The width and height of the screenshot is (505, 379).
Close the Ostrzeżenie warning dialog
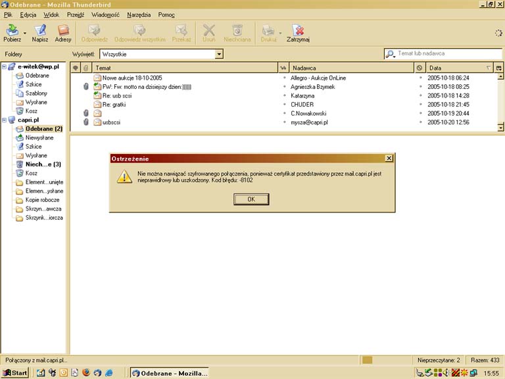point(389,158)
